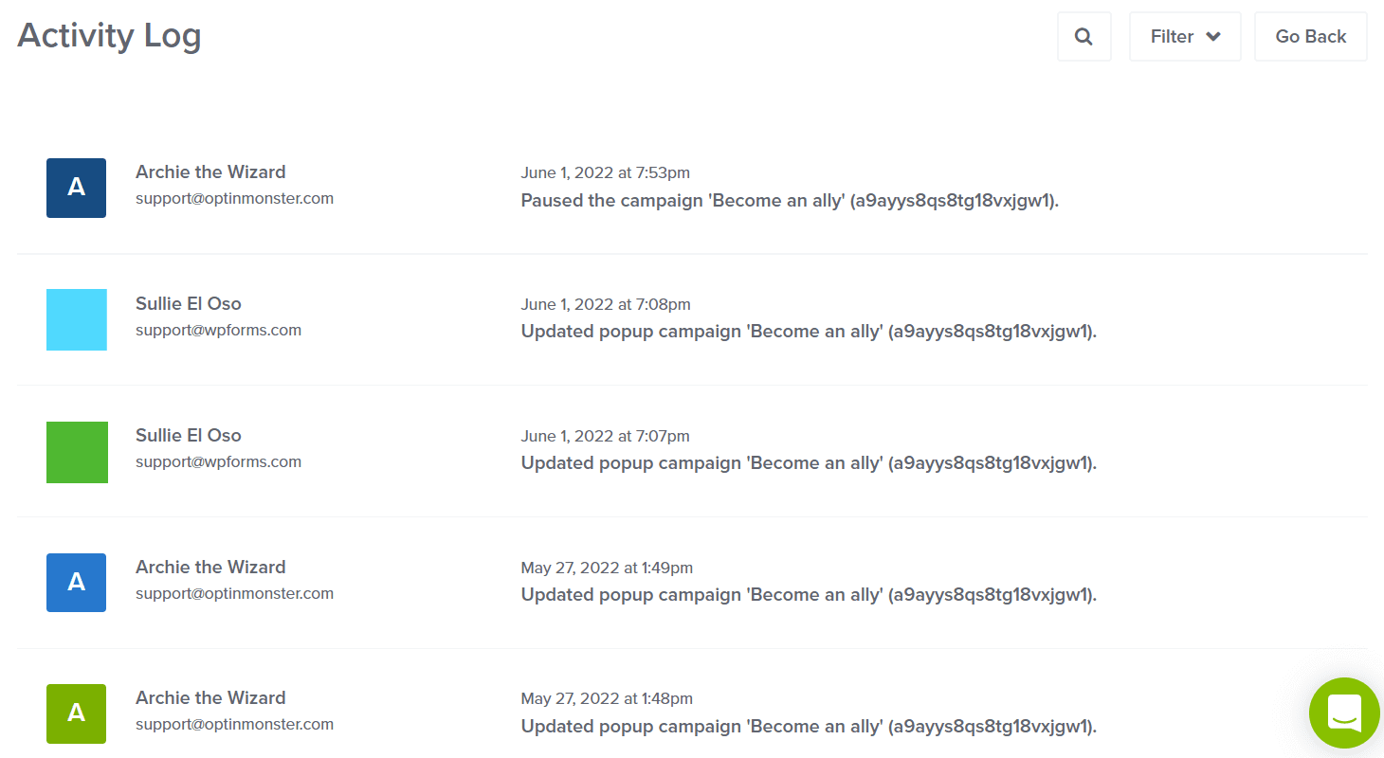Click Archie's blue avatar next to May 27 entry
The width and height of the screenshot is (1384, 758).
coord(76,583)
